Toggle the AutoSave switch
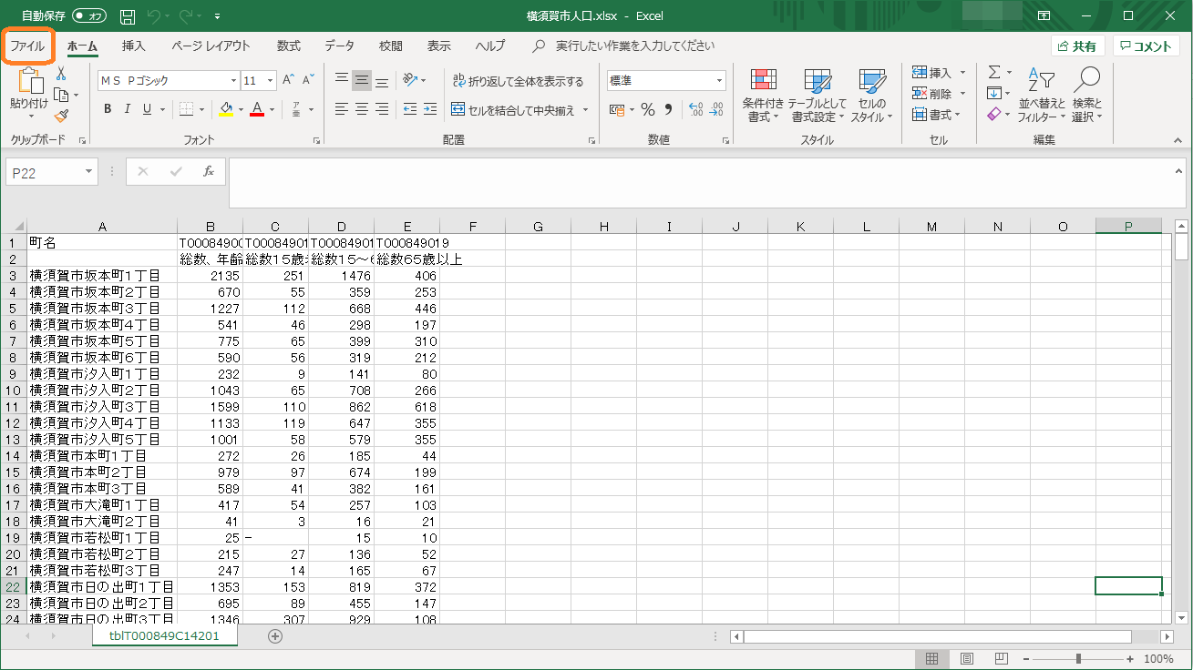This screenshot has height=670, width=1193. [x=88, y=16]
